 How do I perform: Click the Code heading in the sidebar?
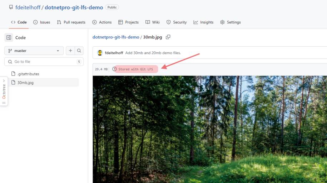(x=20, y=38)
